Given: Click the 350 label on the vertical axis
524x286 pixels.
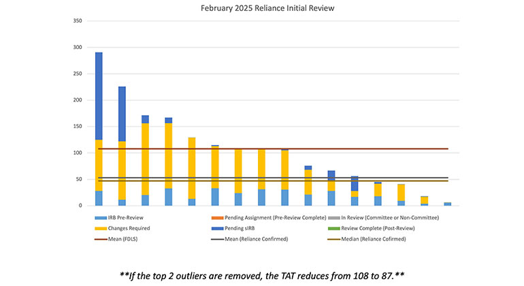Looking at the screenshot, I should [x=77, y=21].
